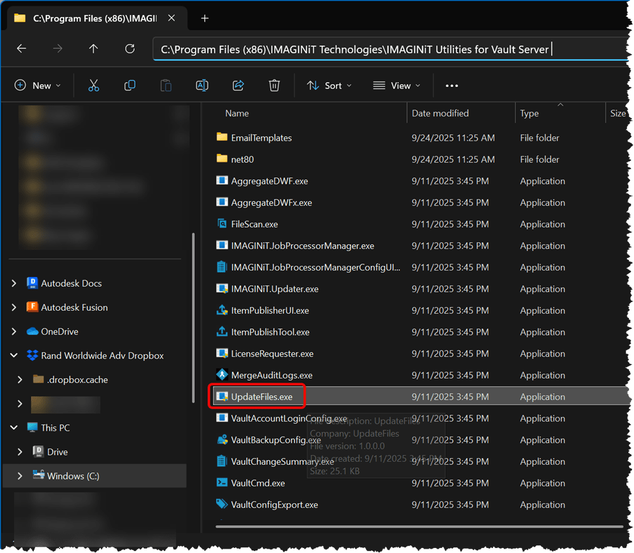Select OneDrive in navigation pane
Image resolution: width=634 pixels, height=553 pixels.
point(59,332)
